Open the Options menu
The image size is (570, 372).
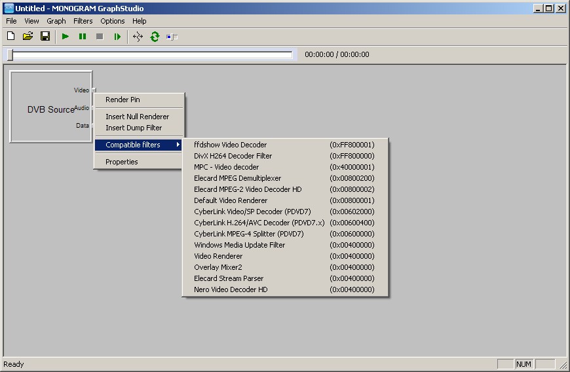[x=113, y=21]
